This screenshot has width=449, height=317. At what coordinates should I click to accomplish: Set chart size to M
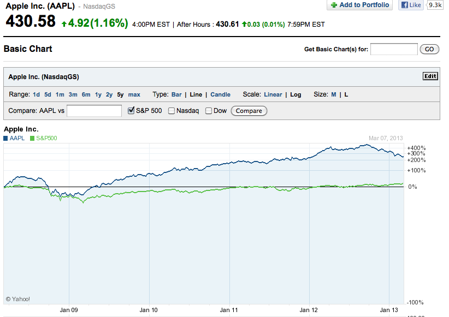point(333,94)
